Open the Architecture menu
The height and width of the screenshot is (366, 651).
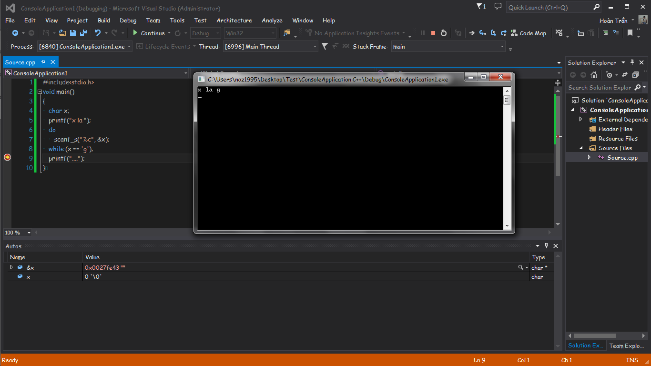point(234,20)
